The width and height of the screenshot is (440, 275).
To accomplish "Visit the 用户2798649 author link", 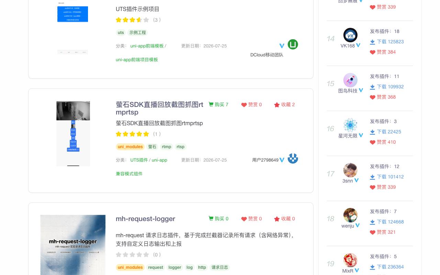I will pos(265,160).
